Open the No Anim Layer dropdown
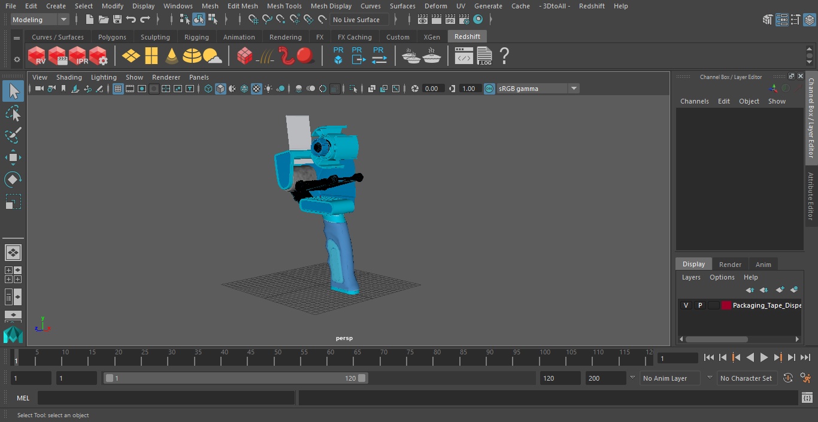This screenshot has width=818, height=422. click(669, 378)
